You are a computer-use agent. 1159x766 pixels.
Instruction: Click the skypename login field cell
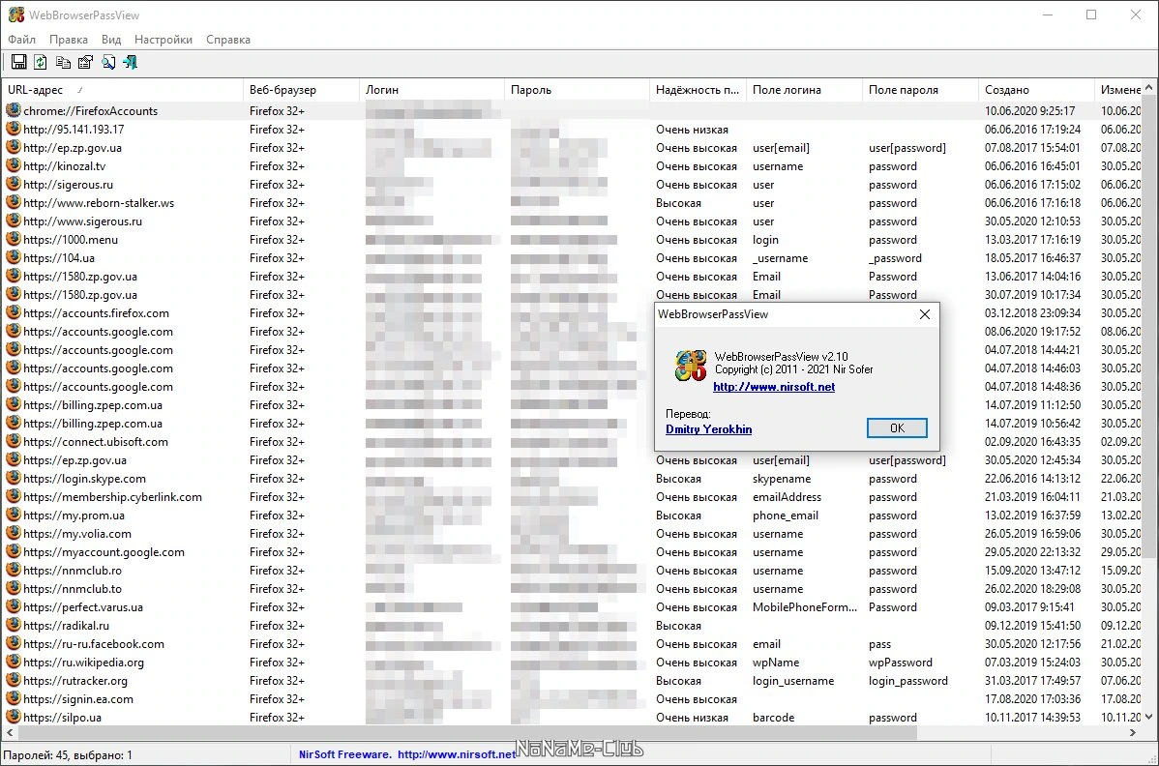click(x=782, y=479)
